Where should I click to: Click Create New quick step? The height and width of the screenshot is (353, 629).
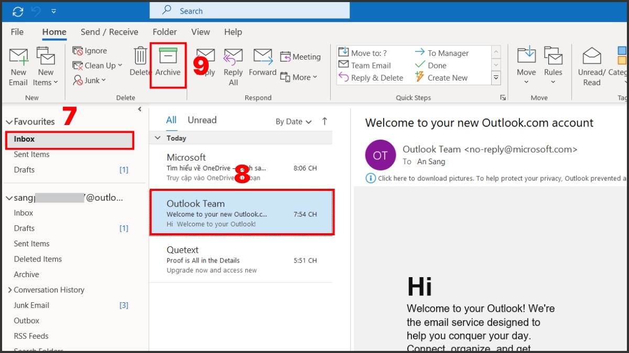pos(441,78)
